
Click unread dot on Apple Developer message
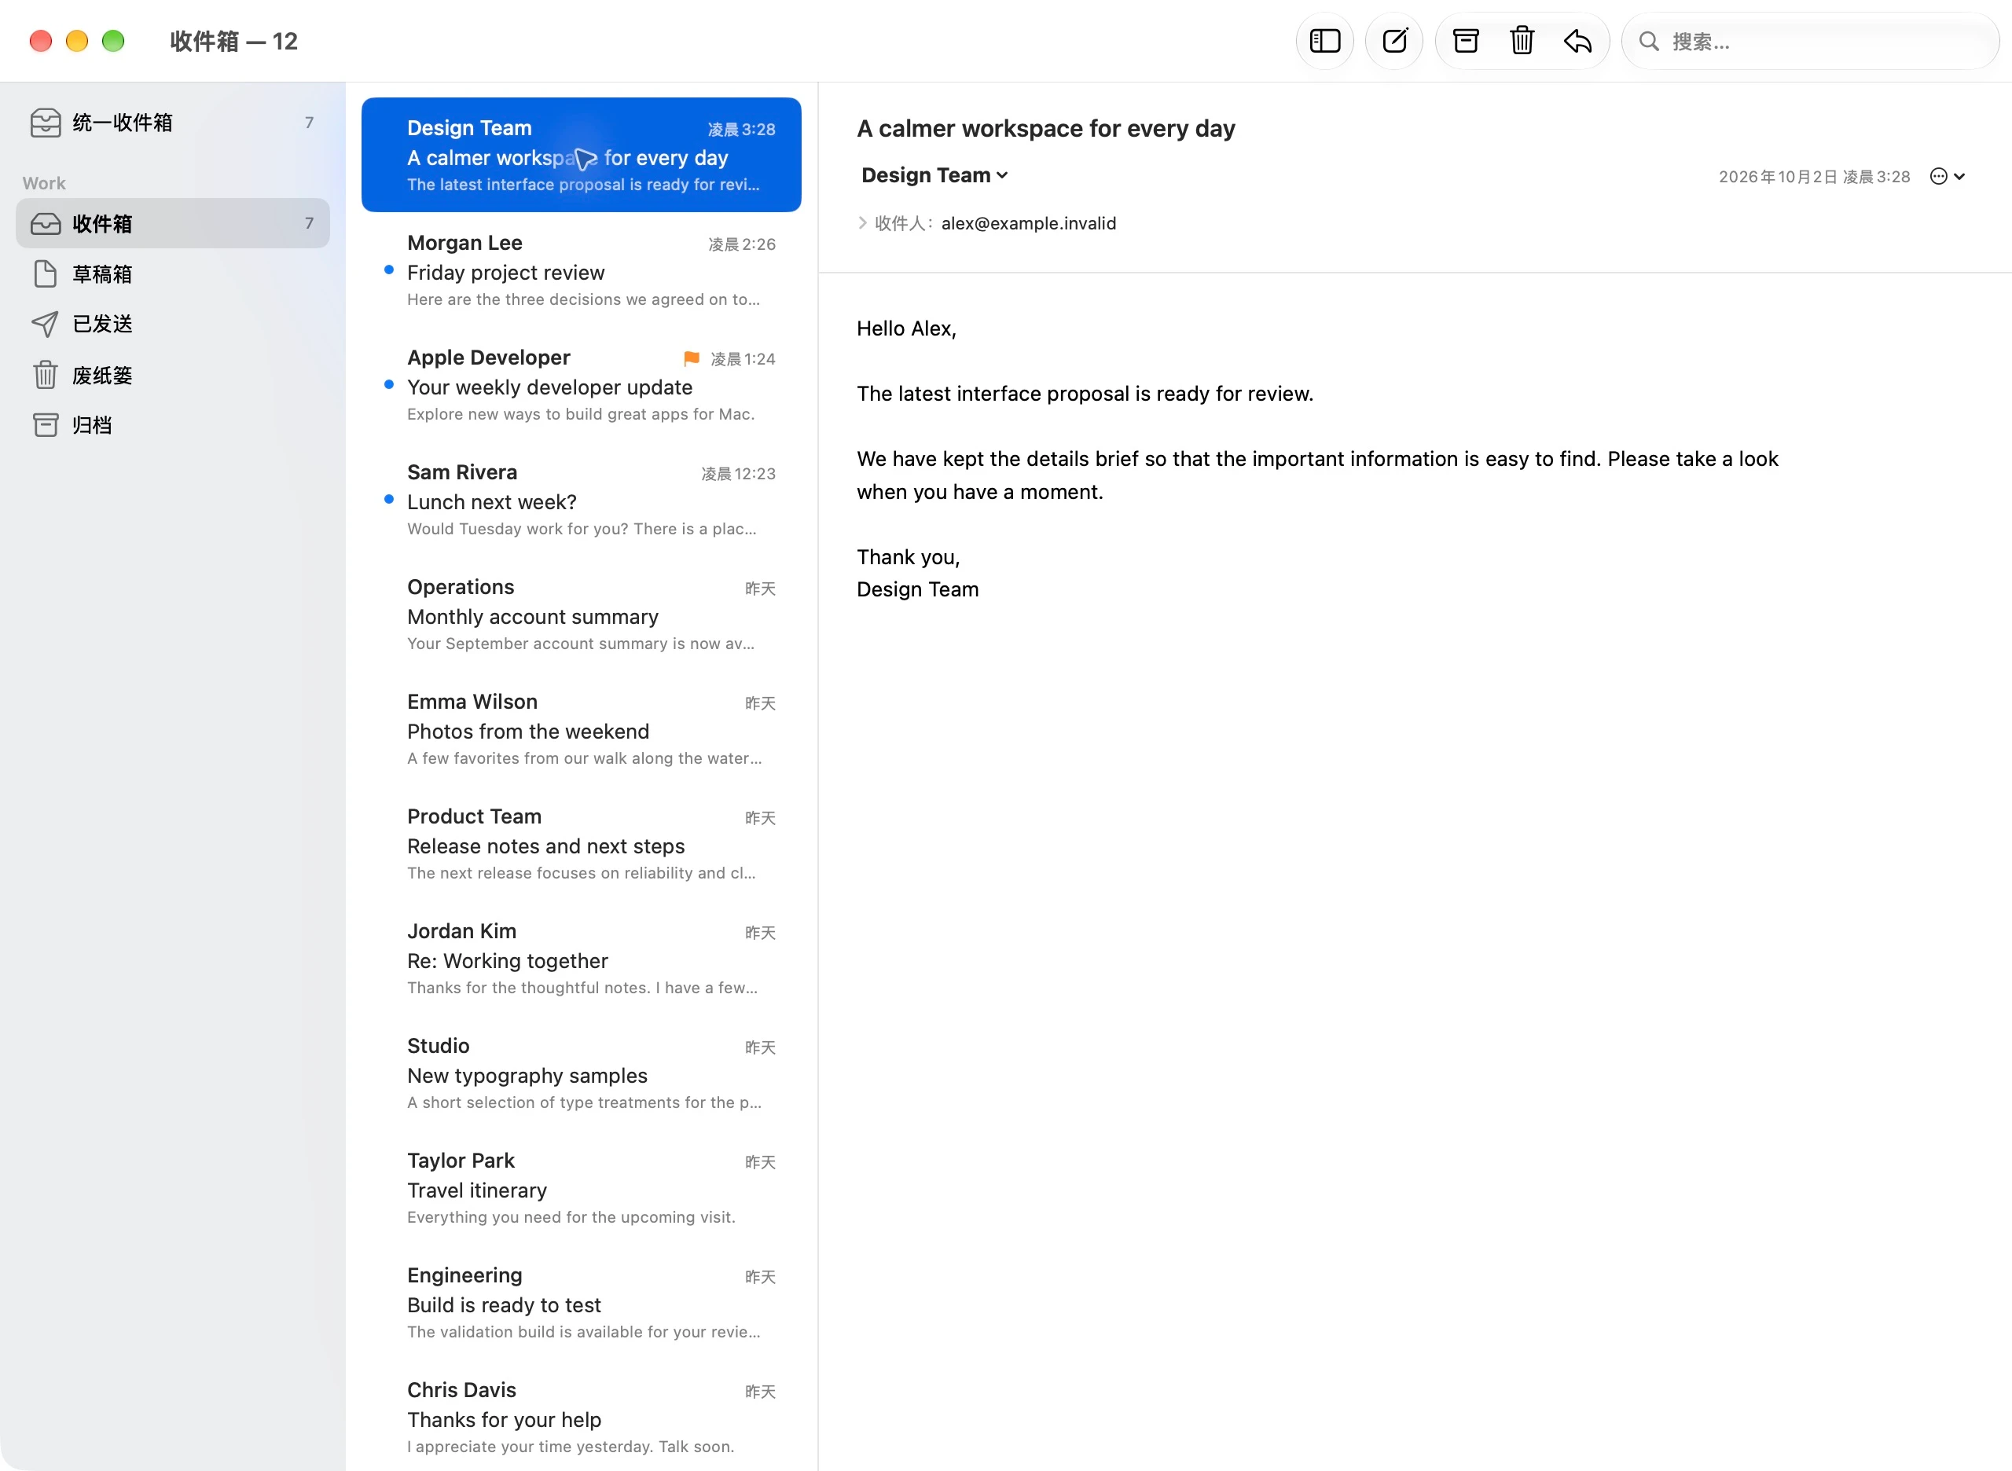click(x=388, y=385)
